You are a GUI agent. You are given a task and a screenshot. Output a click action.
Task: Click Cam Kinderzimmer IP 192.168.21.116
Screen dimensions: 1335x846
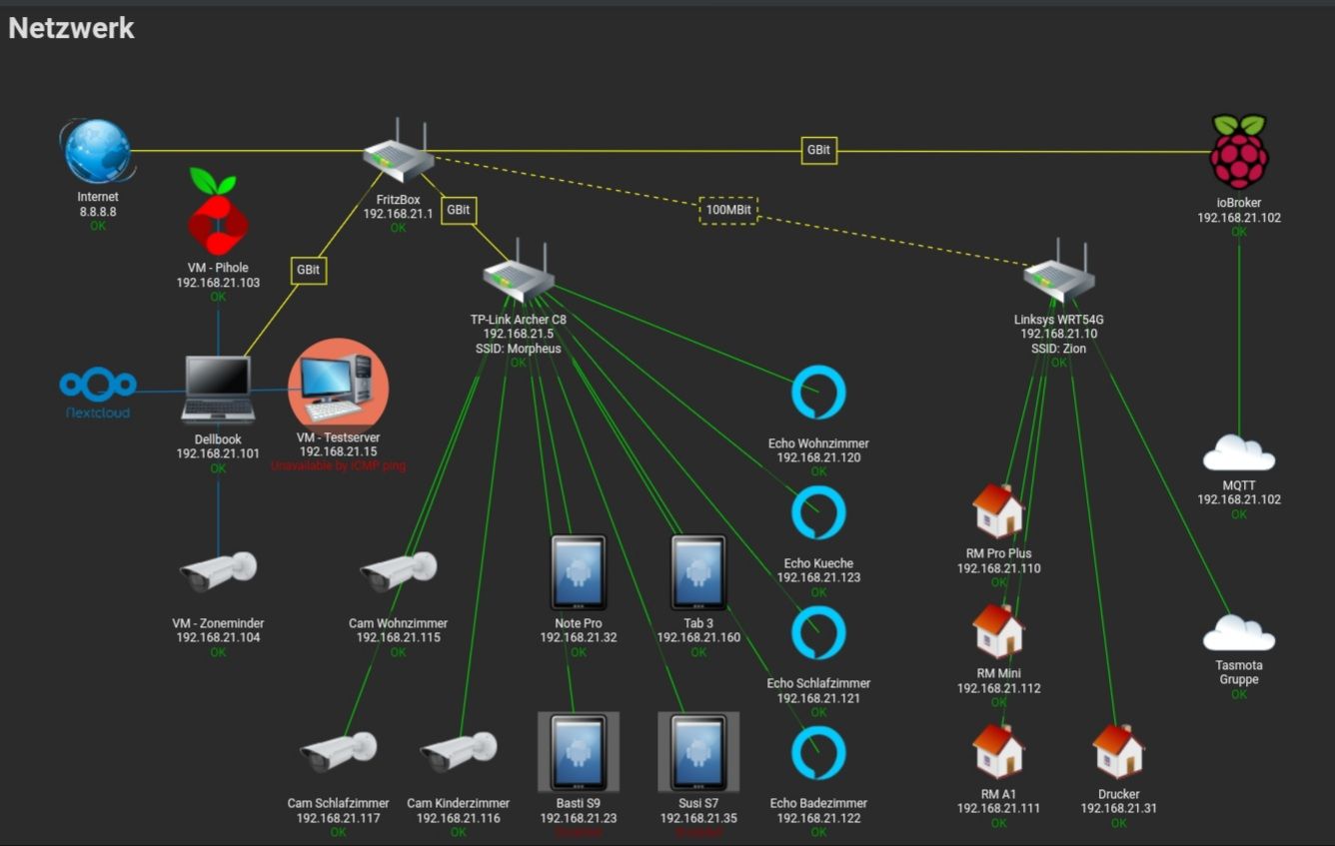[458, 818]
